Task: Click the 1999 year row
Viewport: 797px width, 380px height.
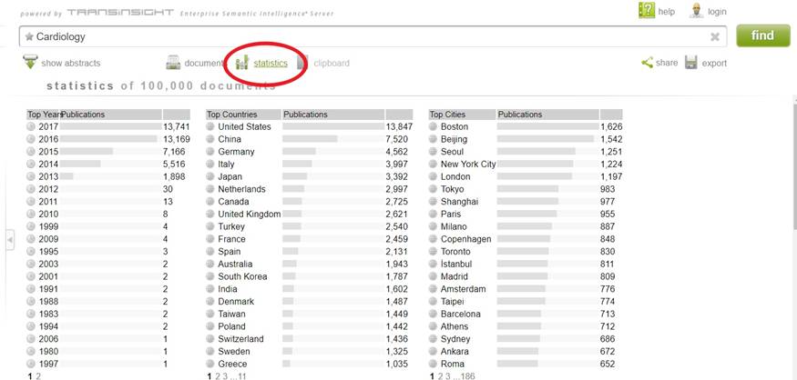Action: (108, 226)
